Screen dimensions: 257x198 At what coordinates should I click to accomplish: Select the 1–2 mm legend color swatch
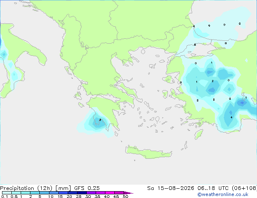click(26, 193)
